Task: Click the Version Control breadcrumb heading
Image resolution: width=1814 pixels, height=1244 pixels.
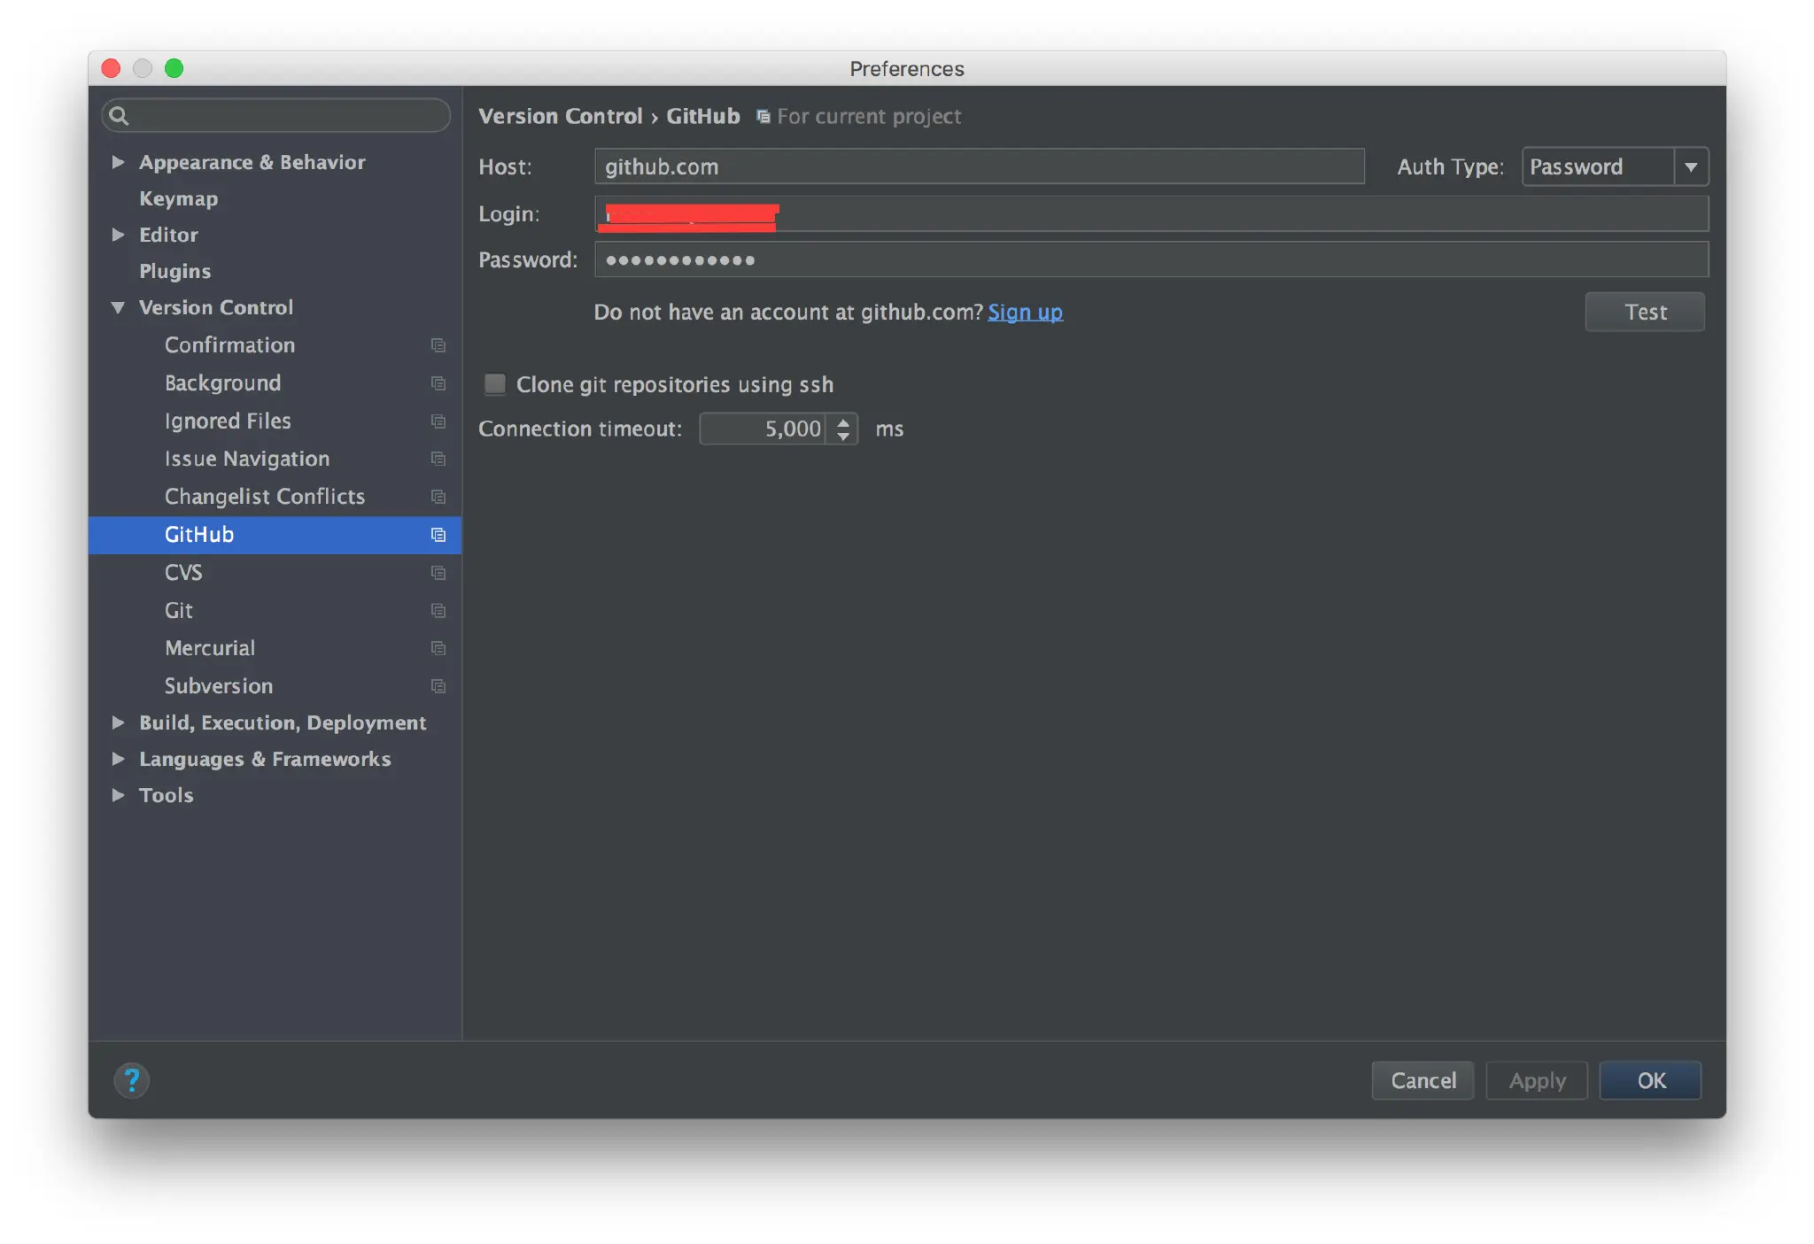Action: click(561, 117)
